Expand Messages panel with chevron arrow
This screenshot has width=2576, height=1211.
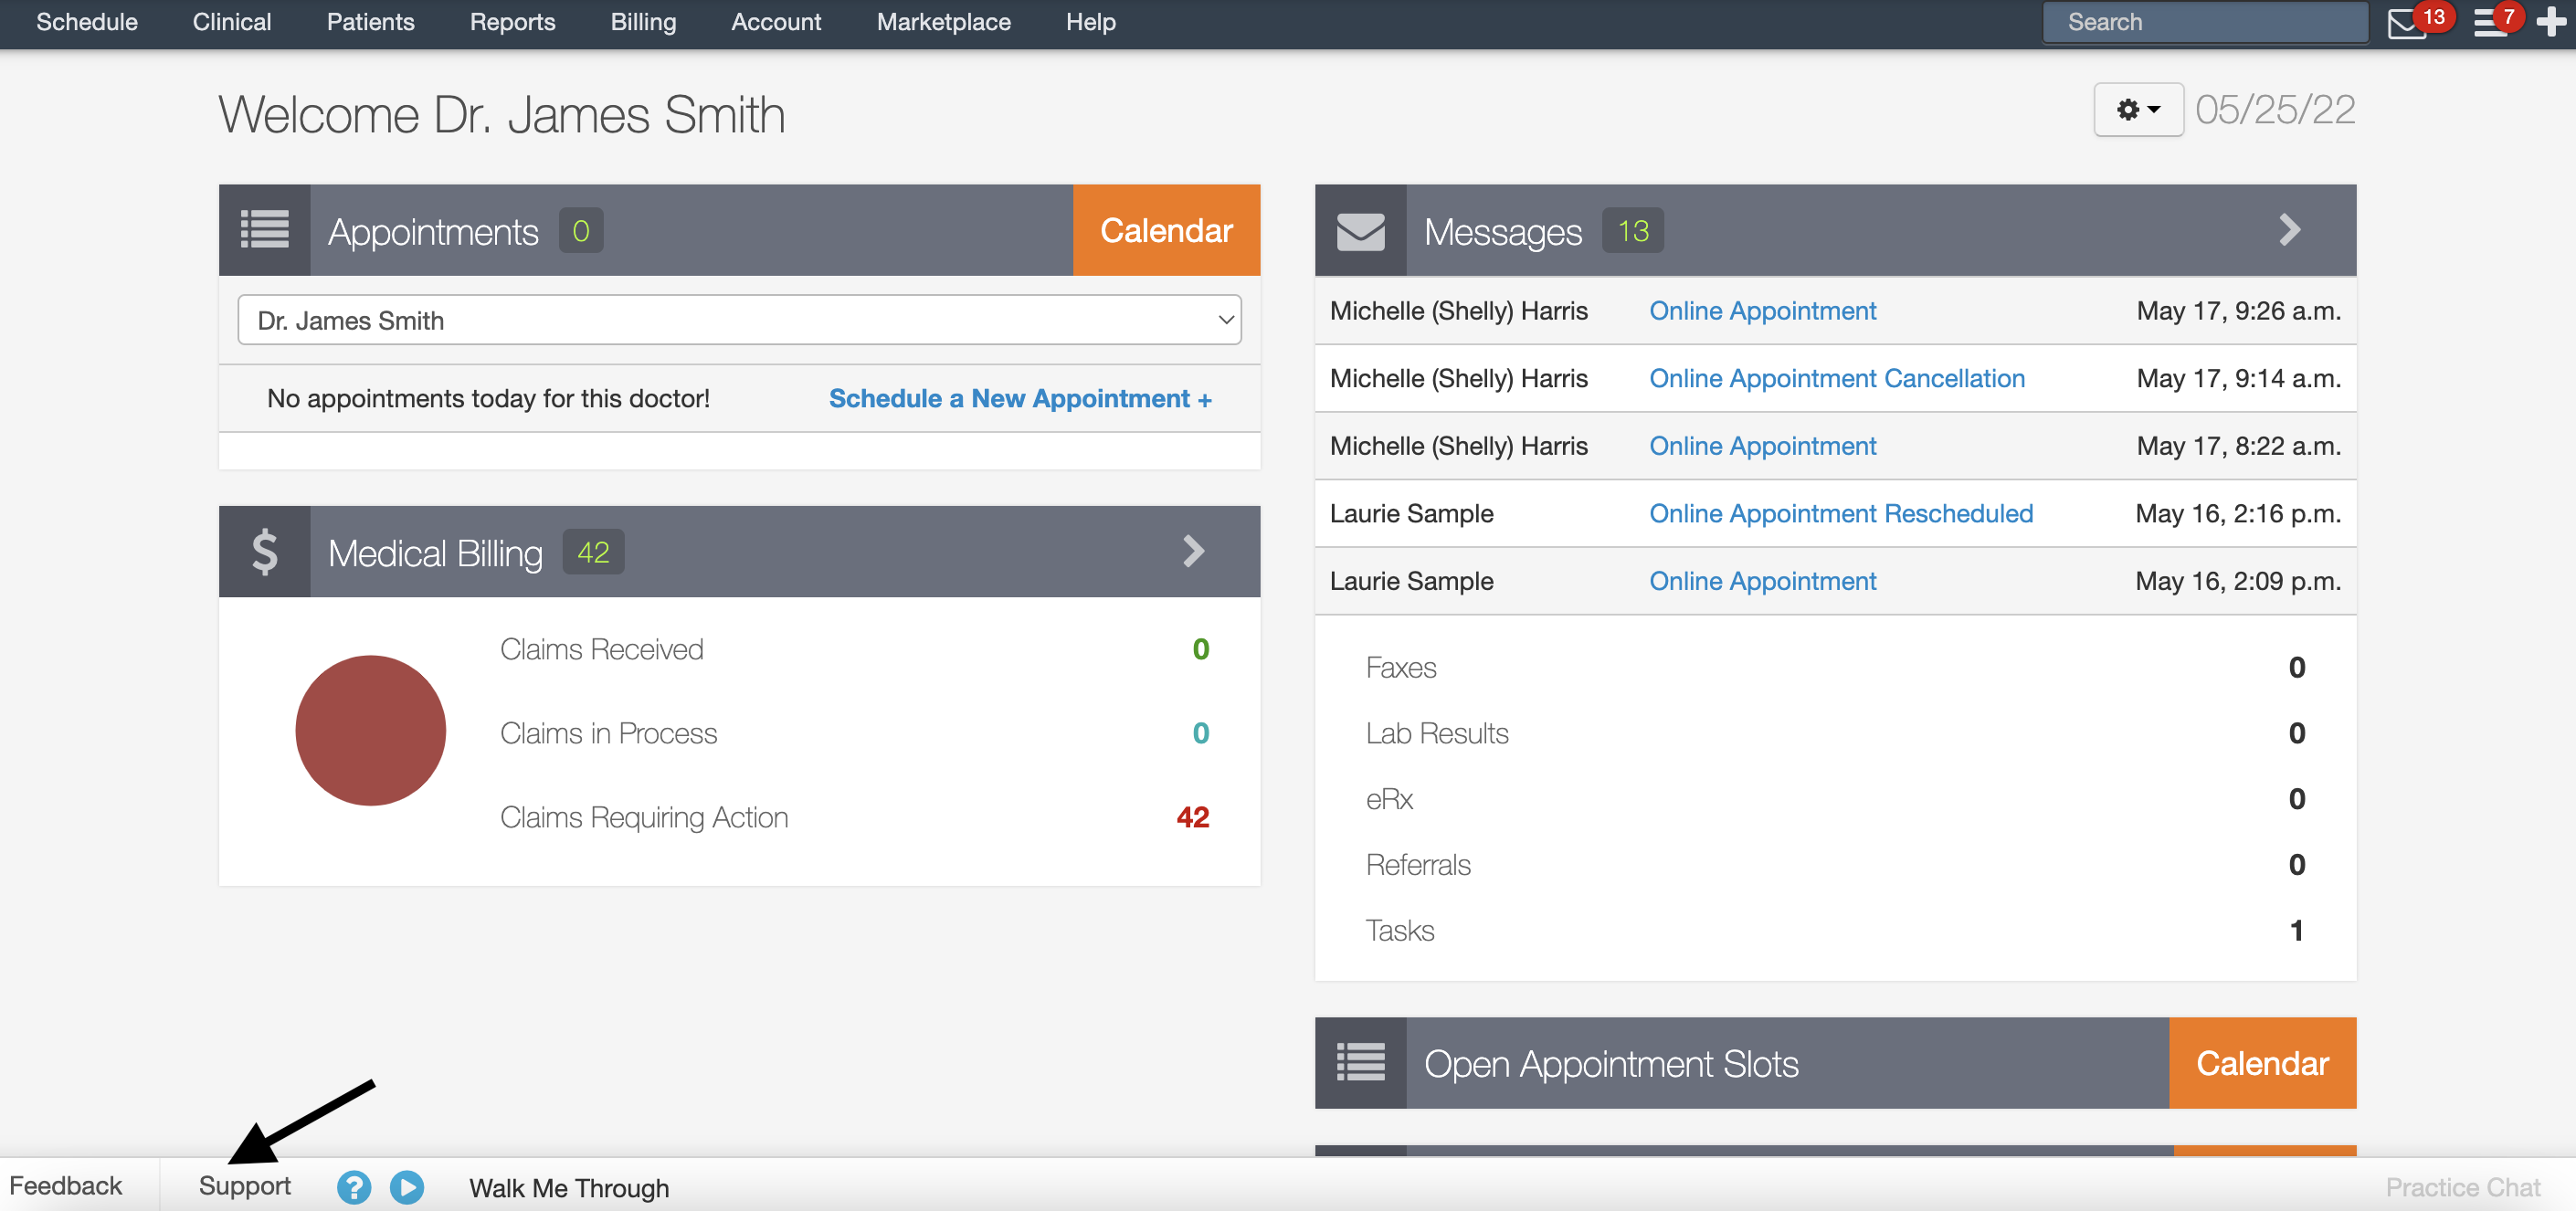tap(2290, 230)
